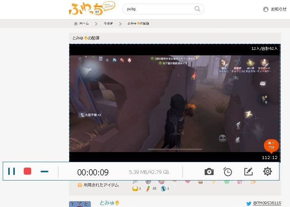
Task: Click the gift box icon for 利用されたアイテム
Action: tap(80, 185)
